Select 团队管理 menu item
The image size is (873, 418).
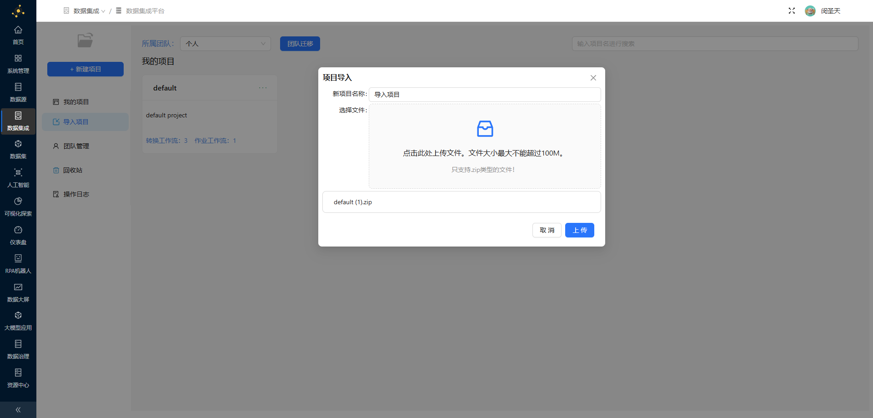coord(76,146)
